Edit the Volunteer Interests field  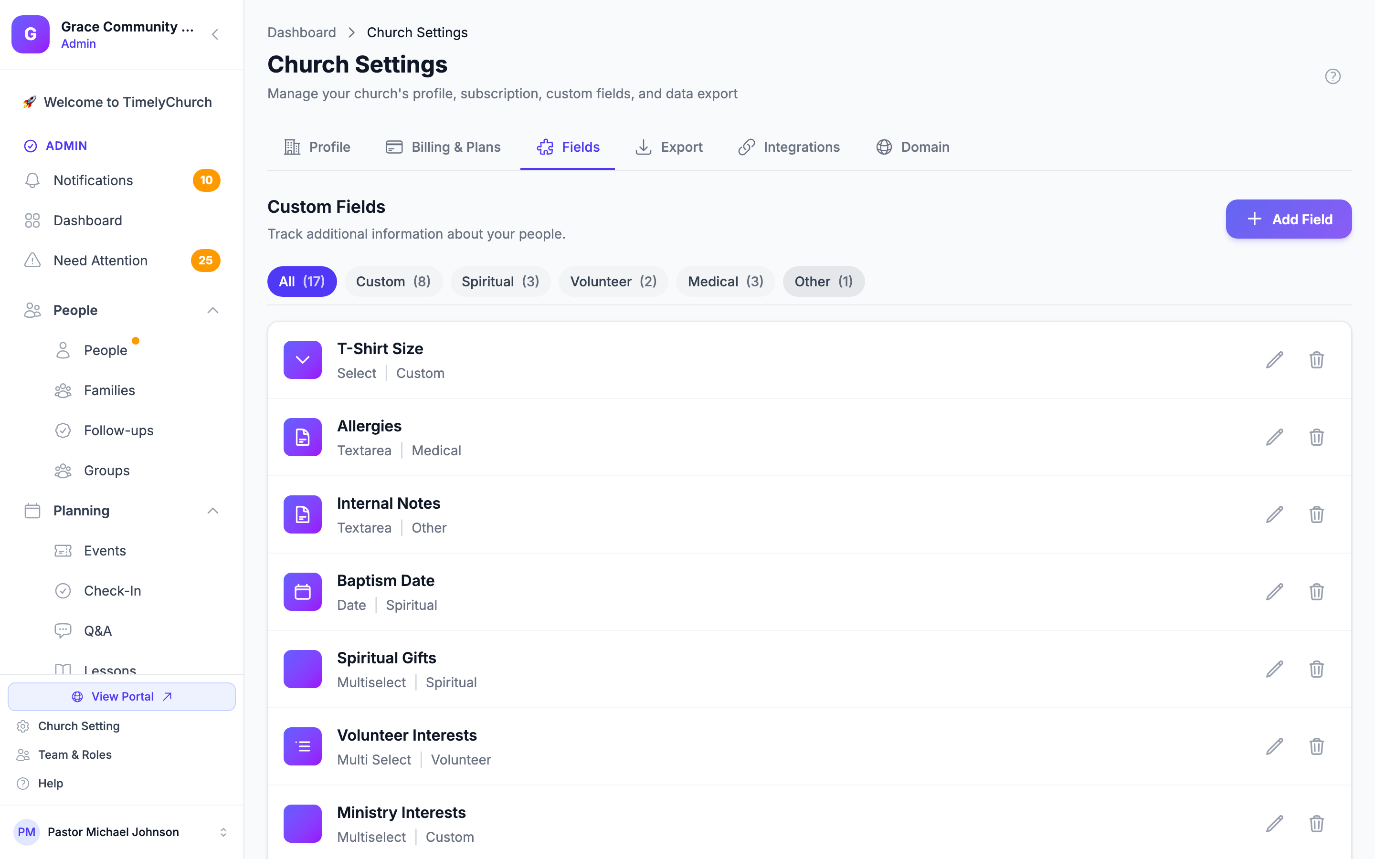pyautogui.click(x=1274, y=746)
